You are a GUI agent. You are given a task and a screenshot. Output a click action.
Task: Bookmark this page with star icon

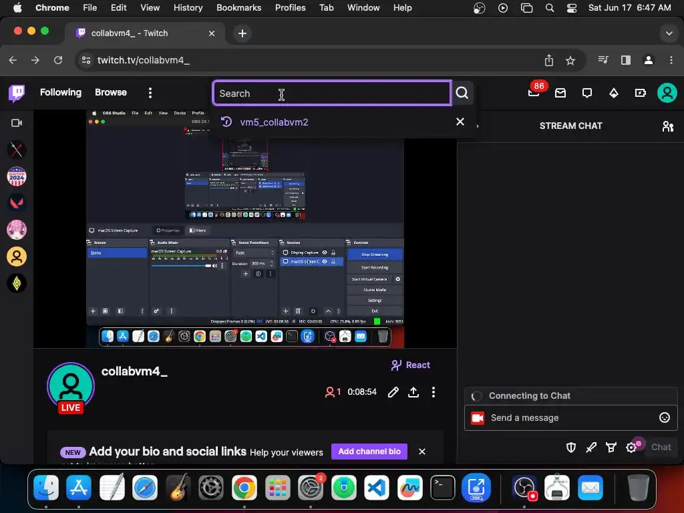coord(570,60)
